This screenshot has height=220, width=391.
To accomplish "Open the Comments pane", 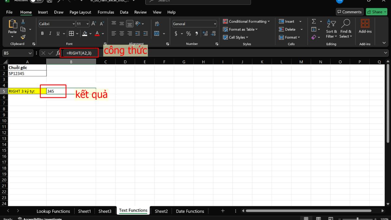I will click(349, 12).
